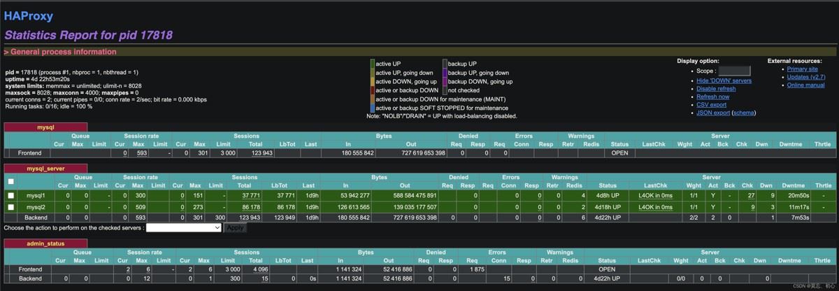Tick the mysql2 server checkbox
Viewport: 839px width, 291px height.
10,207
